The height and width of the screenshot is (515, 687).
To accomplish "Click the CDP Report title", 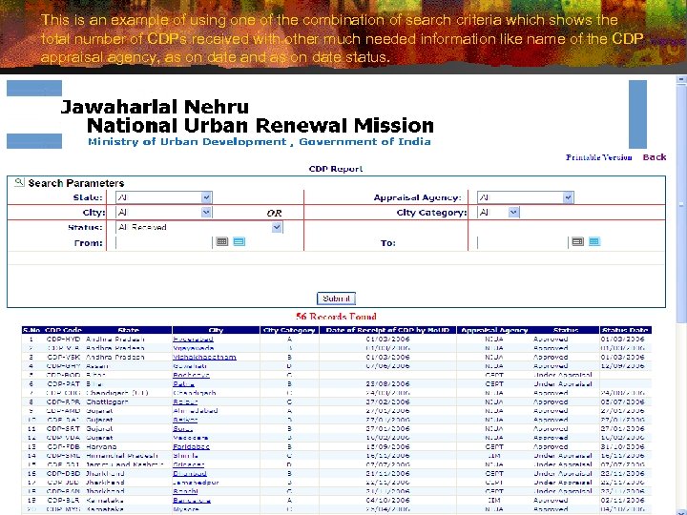I will [336, 169].
